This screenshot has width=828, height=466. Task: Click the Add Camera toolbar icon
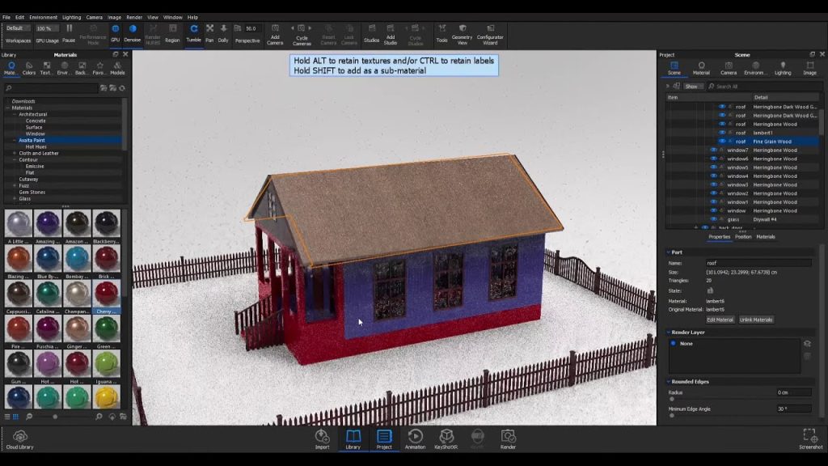pyautogui.click(x=275, y=31)
